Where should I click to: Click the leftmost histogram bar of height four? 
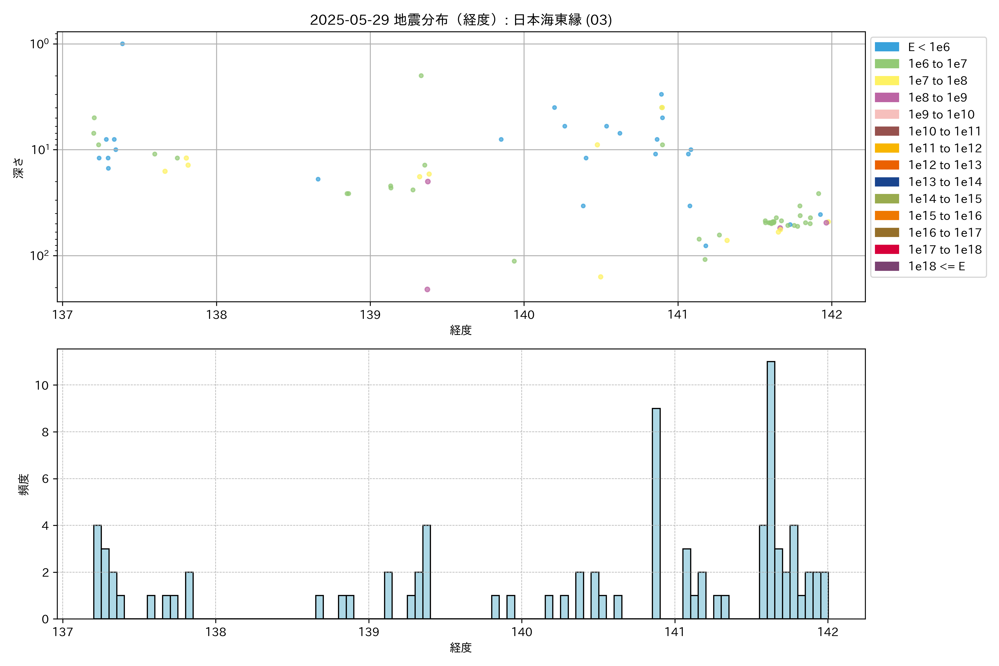tap(97, 572)
